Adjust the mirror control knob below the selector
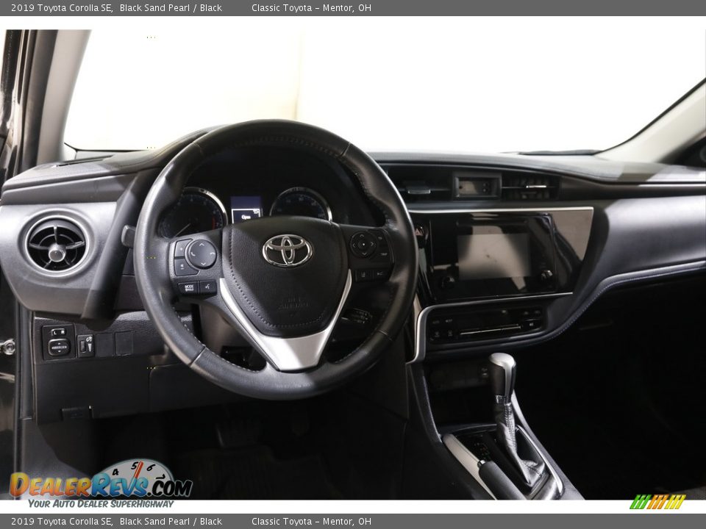The width and height of the screenshot is (706, 529). click(x=58, y=347)
